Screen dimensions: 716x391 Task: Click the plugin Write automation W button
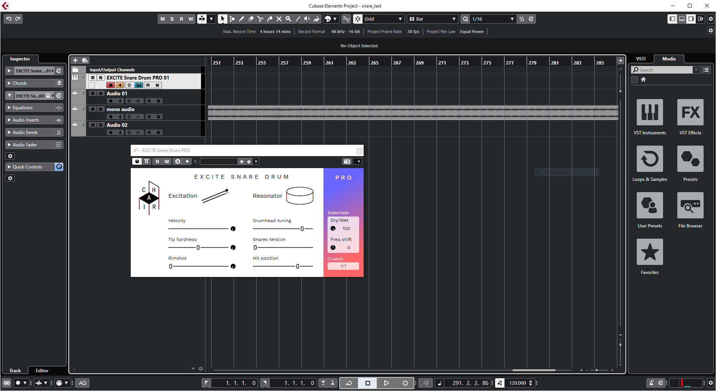click(x=167, y=161)
